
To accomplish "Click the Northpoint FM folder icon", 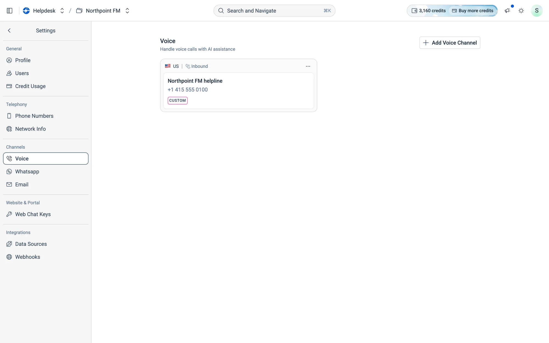I will pyautogui.click(x=79, y=11).
